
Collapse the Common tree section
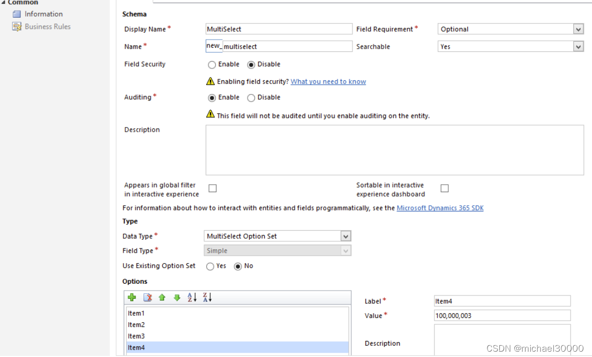[x=4, y=3]
